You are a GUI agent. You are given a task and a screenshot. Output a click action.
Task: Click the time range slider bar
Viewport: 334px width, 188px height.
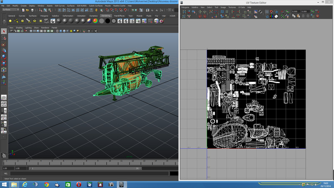[x=86, y=168]
